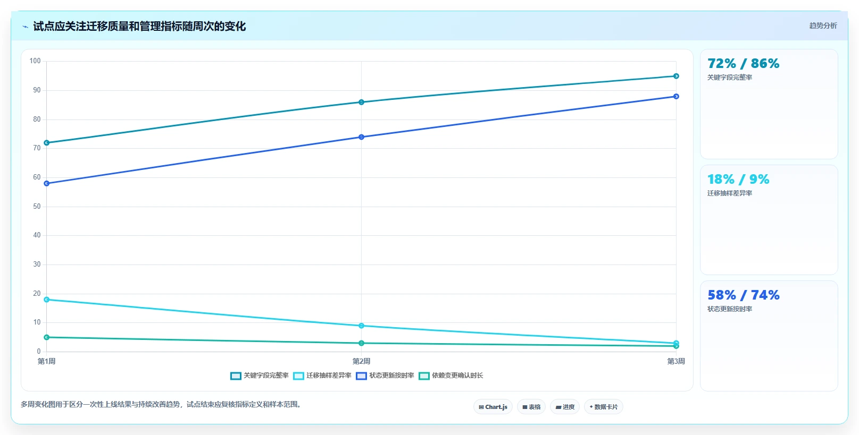Click the 关键字段完整率 point at 第2周
Screen dimensions: 859x435
pos(362,102)
